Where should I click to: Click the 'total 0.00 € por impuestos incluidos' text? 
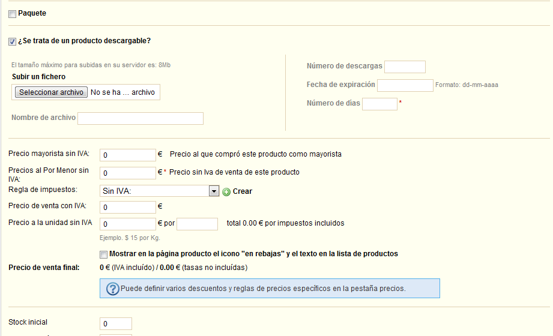click(x=285, y=223)
